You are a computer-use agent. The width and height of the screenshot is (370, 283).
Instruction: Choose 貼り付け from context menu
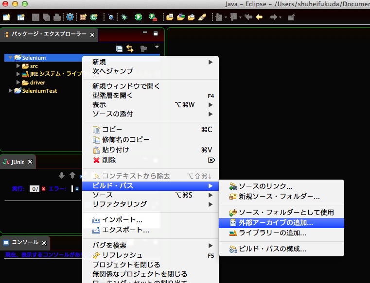[150, 150]
